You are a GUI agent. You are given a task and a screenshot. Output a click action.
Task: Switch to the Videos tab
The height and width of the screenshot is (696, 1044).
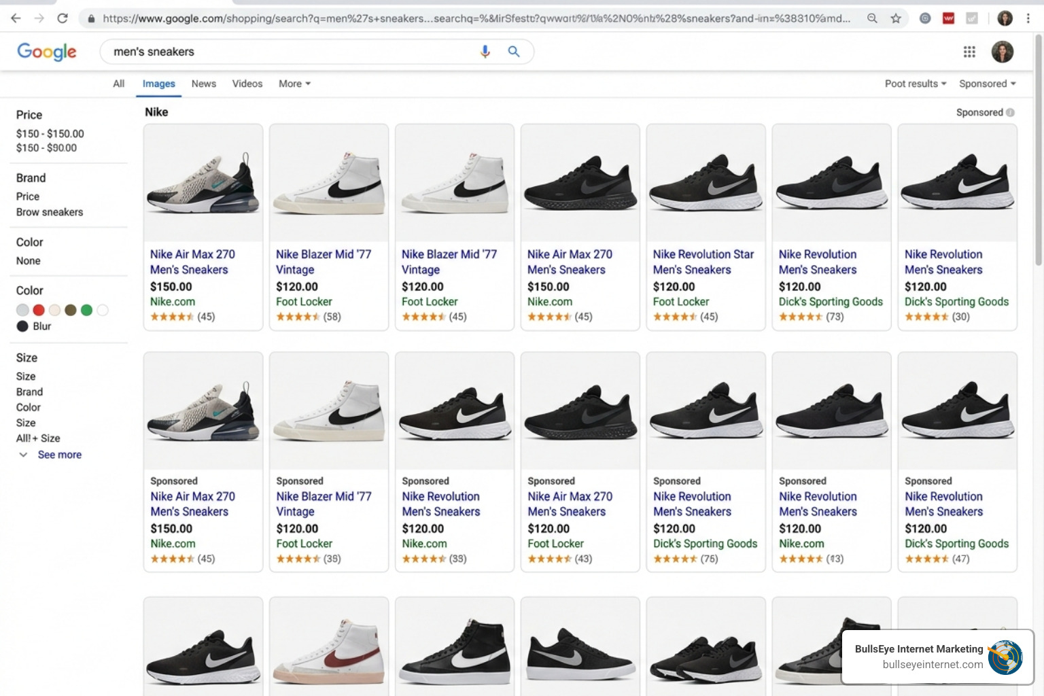pos(247,84)
